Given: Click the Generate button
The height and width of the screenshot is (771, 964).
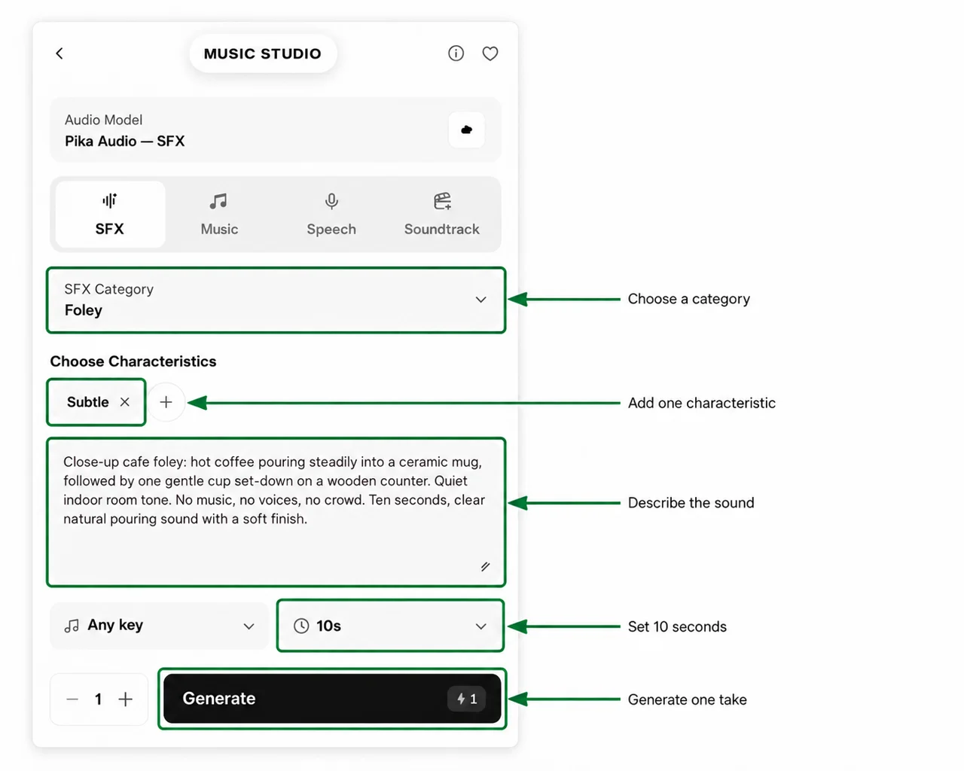Looking at the screenshot, I should point(332,699).
